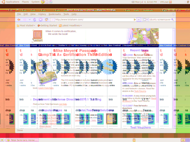The image size is (190, 142).
Task: Expand the address bar URL history dropdown
Action: pyautogui.click(x=139, y=20)
